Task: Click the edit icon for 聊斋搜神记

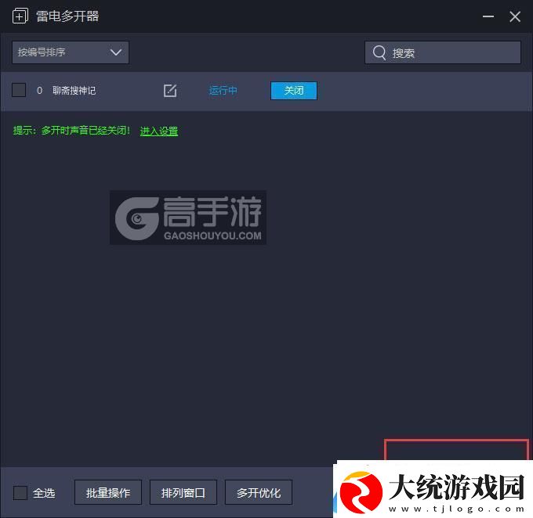Action: click(170, 91)
